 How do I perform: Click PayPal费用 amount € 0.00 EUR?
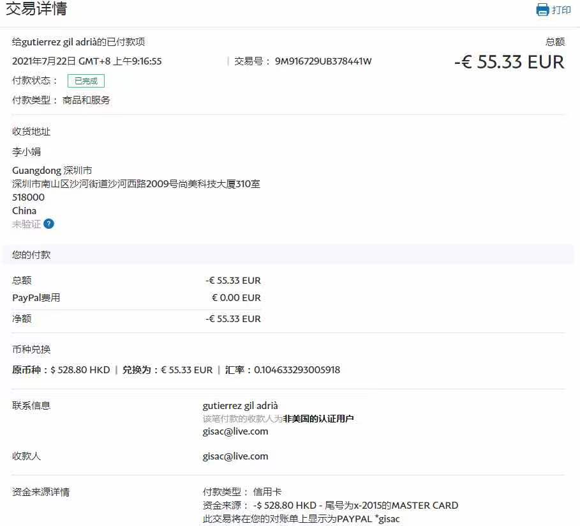click(236, 298)
